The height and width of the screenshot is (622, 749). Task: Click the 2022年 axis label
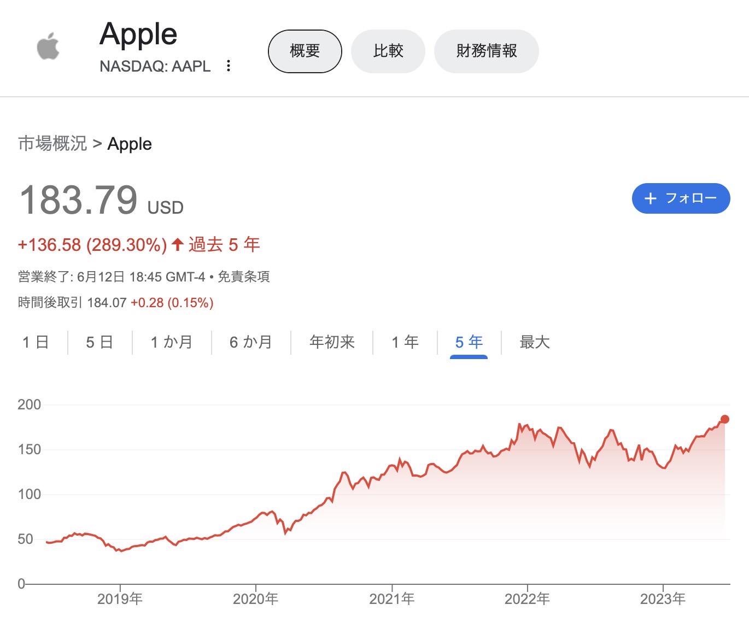pyautogui.click(x=528, y=599)
